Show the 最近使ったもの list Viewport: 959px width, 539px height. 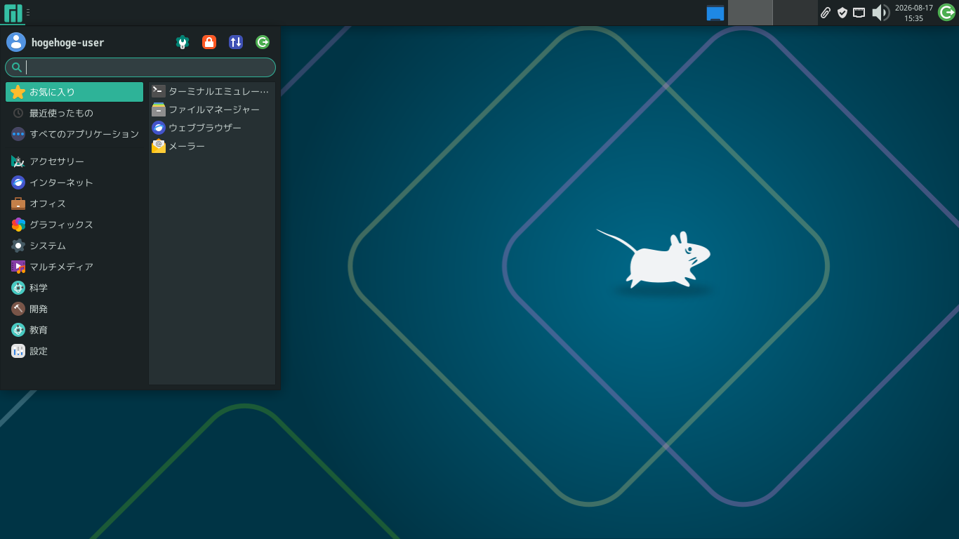(74, 113)
